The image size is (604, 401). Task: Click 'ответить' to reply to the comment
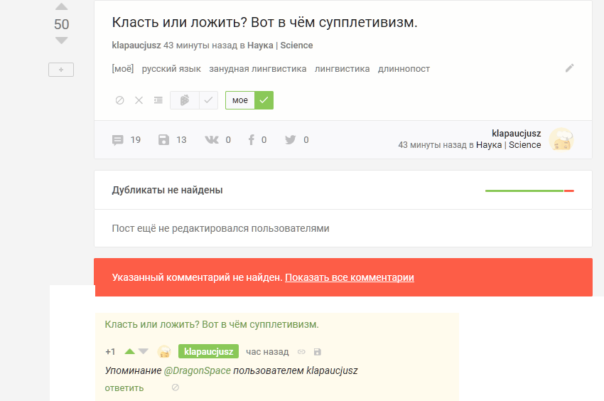[124, 387]
